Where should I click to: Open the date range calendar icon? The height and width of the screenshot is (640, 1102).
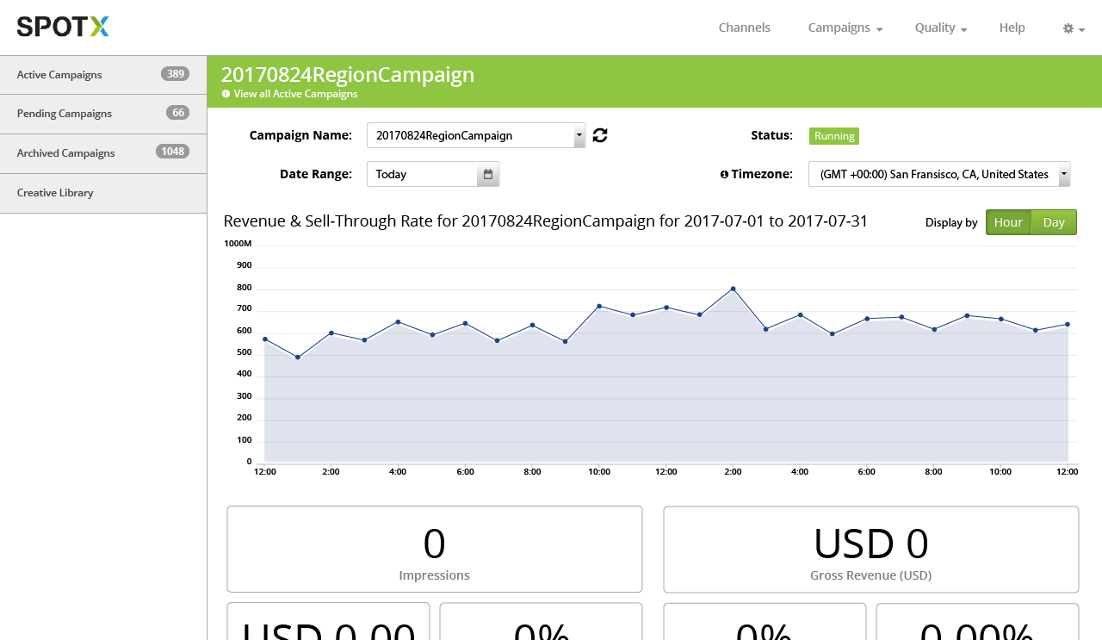[x=488, y=174]
